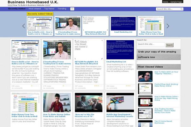Click carousel link 'NETGEAR ReadyNAS 314'
Viewport: 191px width, 127px height.
(x=95, y=33)
